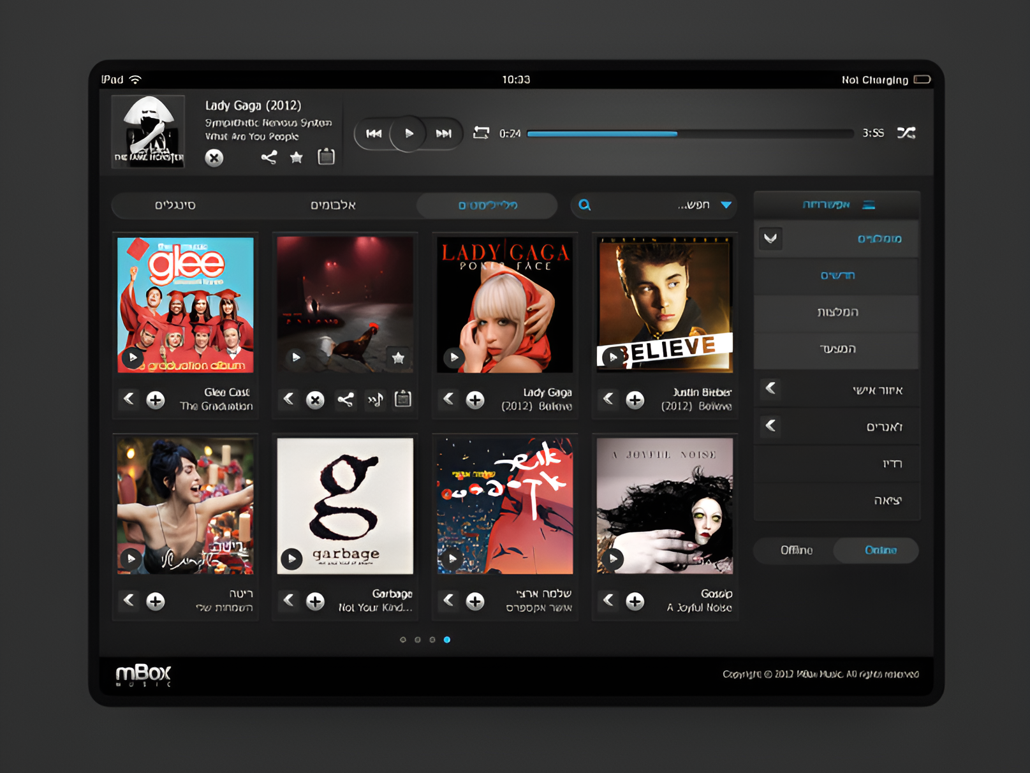Expand options arrow for Justin Bieber
The image size is (1030, 773).
(x=608, y=399)
